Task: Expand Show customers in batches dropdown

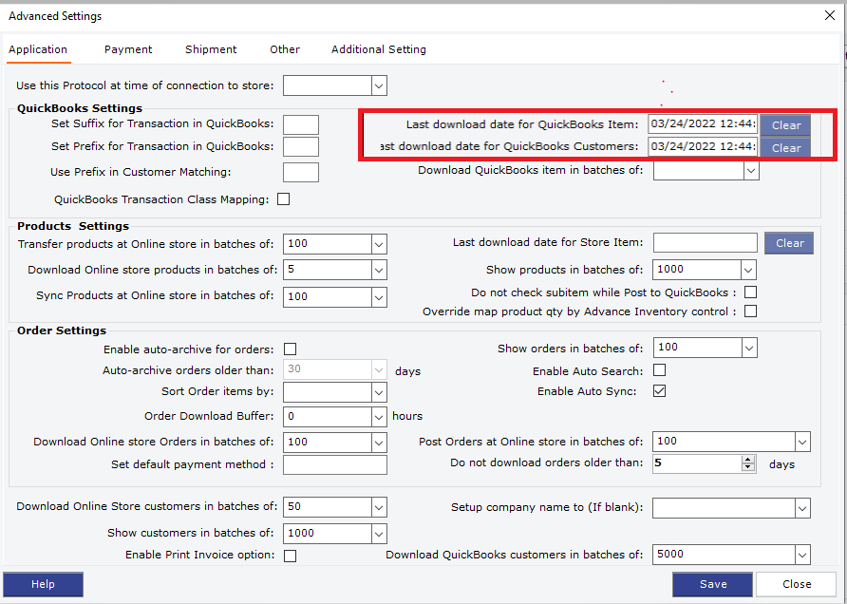Action: (379, 534)
